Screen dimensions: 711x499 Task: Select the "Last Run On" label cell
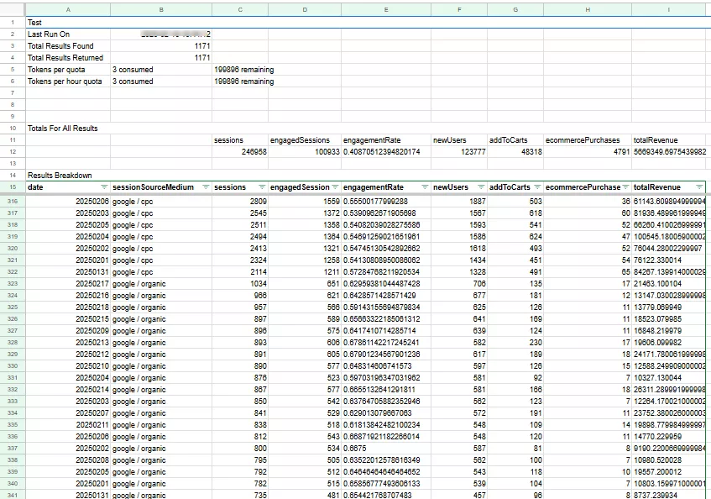(68, 34)
